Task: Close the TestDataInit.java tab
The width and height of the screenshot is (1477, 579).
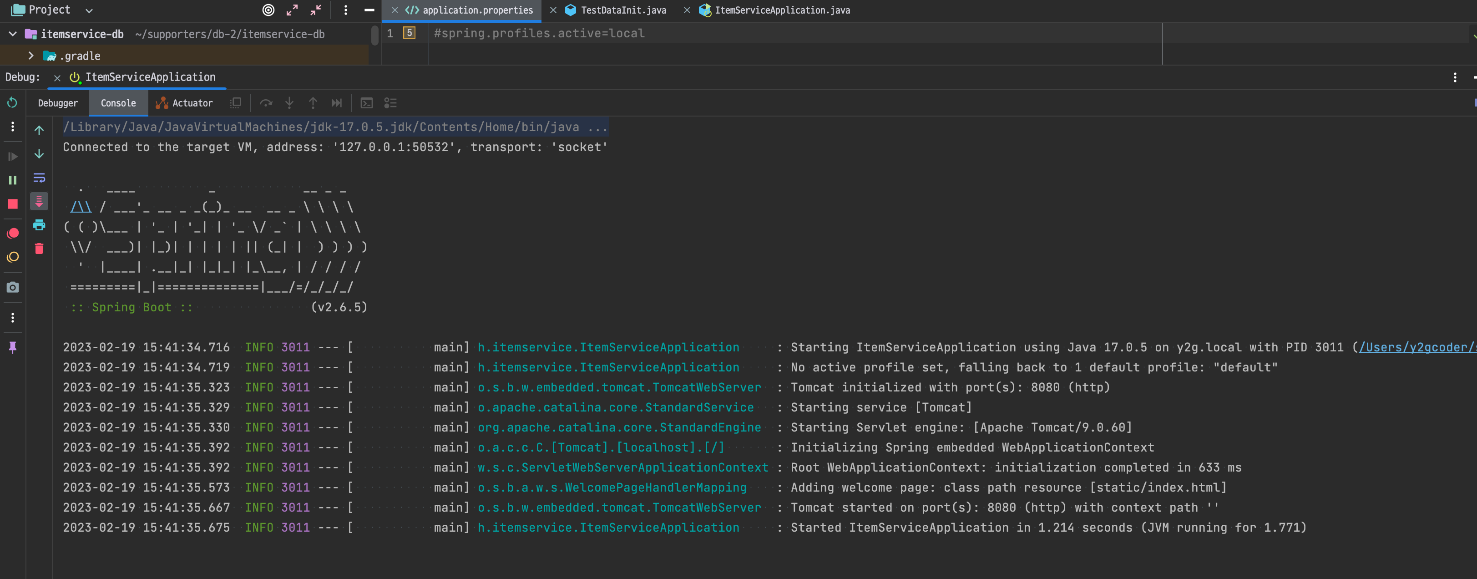Action: [553, 10]
